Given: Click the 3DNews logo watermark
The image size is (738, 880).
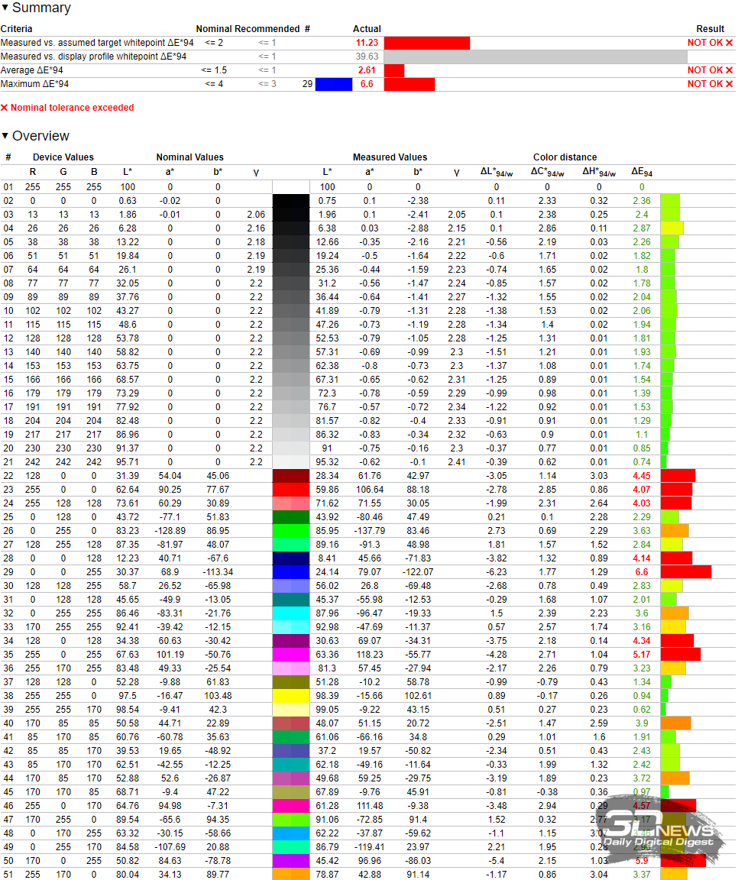Looking at the screenshot, I should coord(662,829).
